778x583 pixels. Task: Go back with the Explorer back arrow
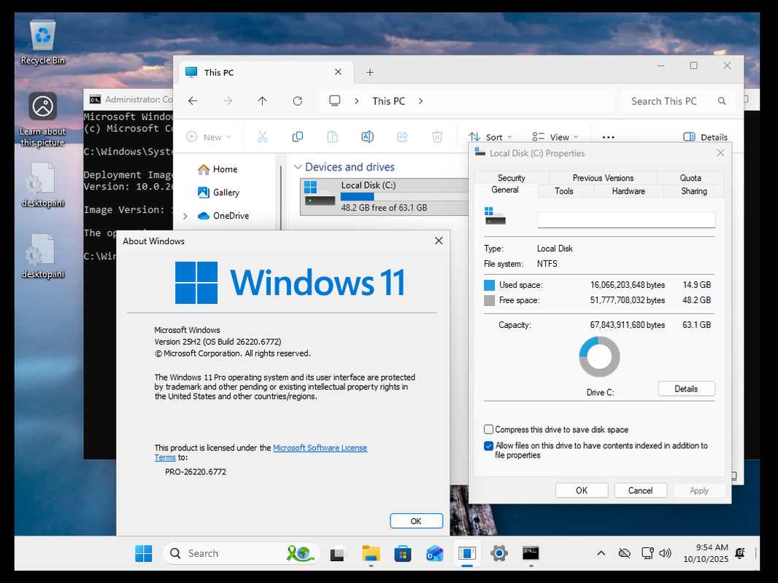click(193, 101)
